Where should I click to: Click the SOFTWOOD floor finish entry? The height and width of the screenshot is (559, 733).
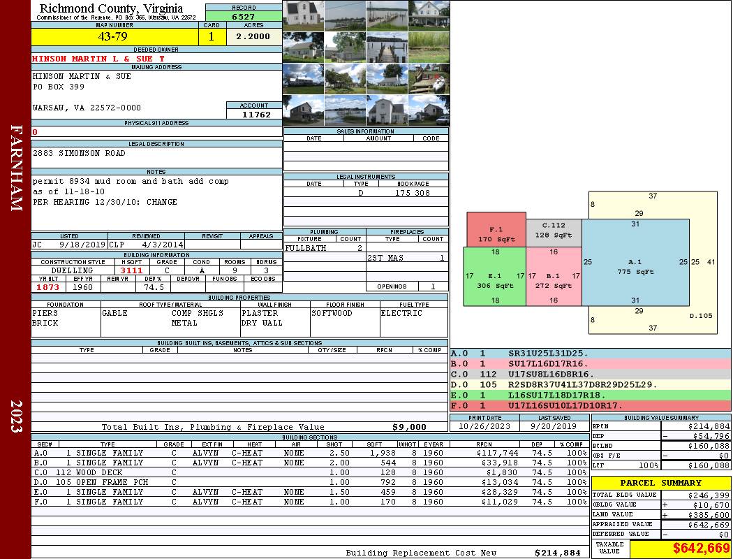pyautogui.click(x=332, y=313)
